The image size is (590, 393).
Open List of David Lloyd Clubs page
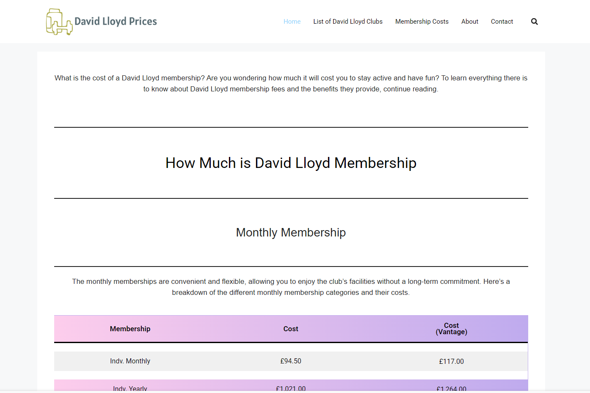[348, 22]
